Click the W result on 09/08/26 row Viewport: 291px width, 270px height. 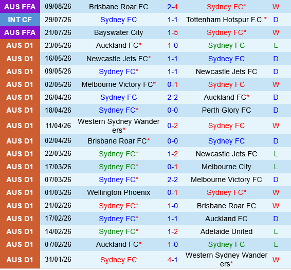point(276,7)
